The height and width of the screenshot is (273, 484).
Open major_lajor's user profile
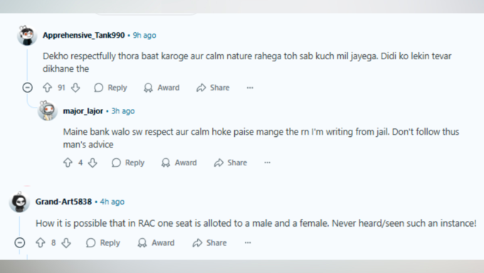click(83, 111)
